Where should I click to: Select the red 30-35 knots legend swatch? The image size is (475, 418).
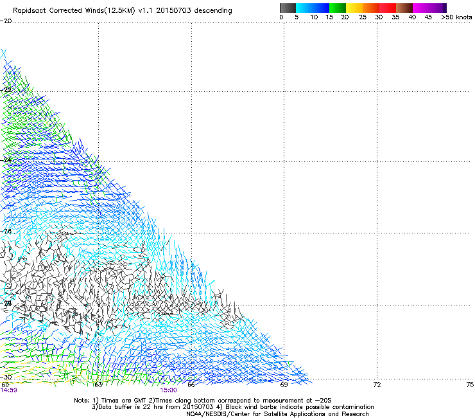[x=388, y=8]
